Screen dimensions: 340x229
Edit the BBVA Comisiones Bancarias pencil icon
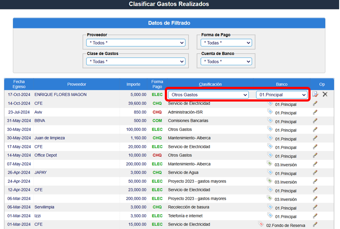(315, 121)
